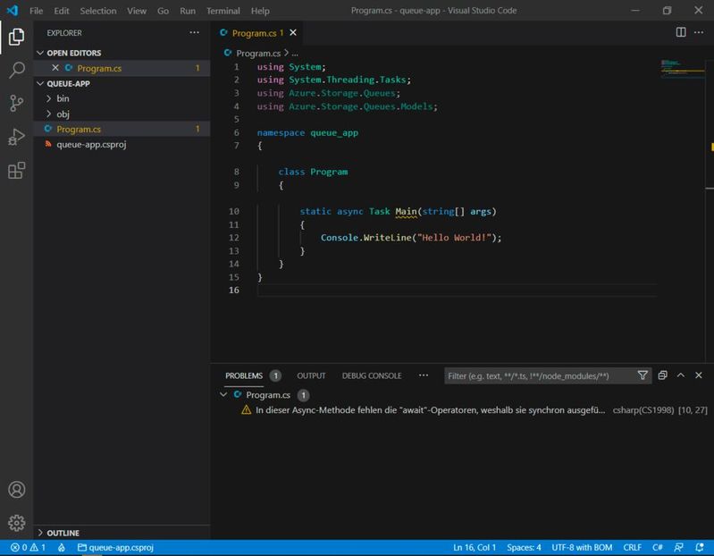Open the Extensions view
The image size is (714, 556).
pyautogui.click(x=16, y=171)
